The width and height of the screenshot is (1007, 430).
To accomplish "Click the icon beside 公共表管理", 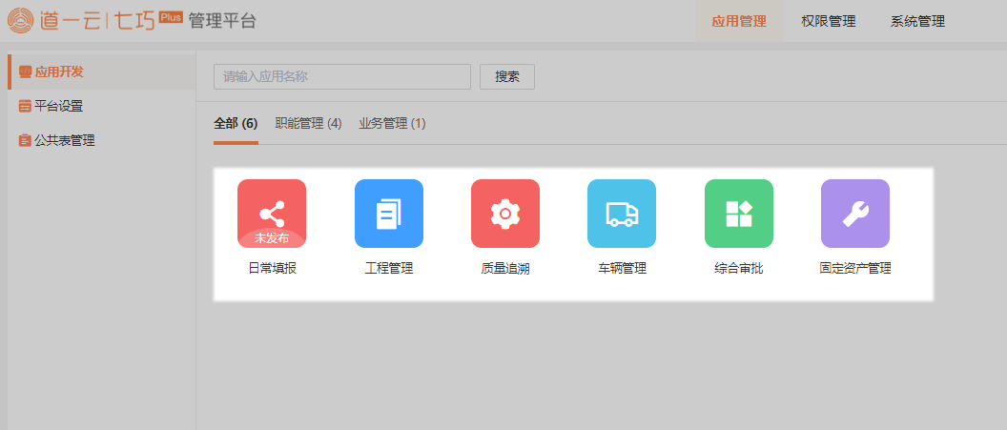I will coord(25,140).
